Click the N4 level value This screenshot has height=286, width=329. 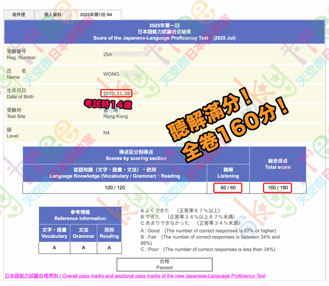[x=106, y=133]
